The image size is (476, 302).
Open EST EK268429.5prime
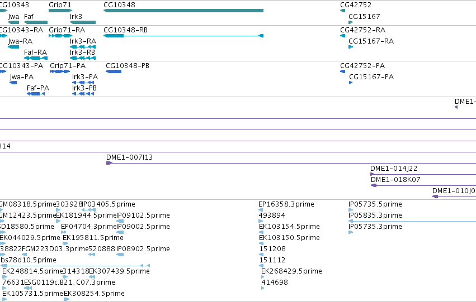tap(292, 271)
